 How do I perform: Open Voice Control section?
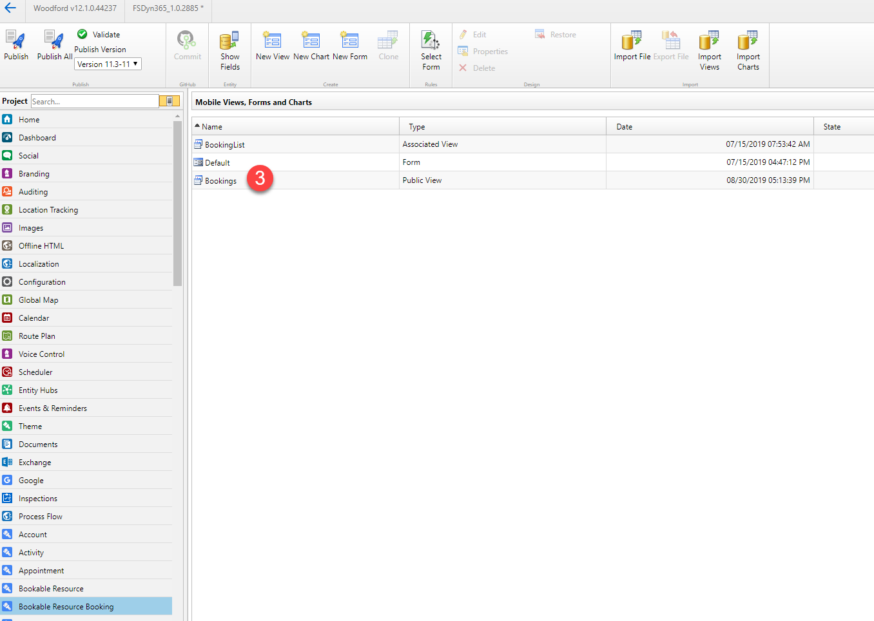pyautogui.click(x=86, y=354)
